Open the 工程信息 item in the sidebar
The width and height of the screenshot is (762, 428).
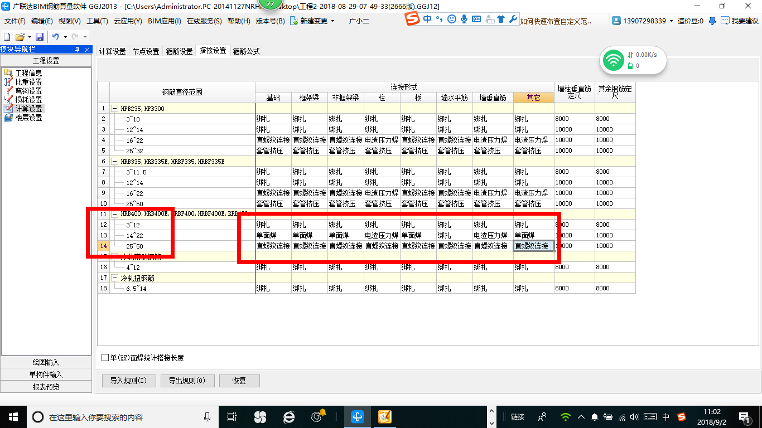pos(22,73)
